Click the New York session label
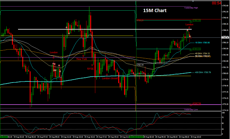Viewport: 230px width, 139px height. pos(82,59)
